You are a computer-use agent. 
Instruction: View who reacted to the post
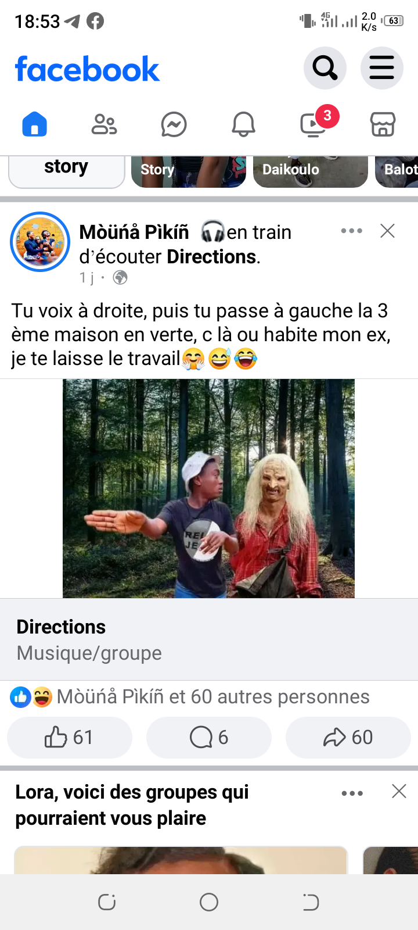[190, 696]
